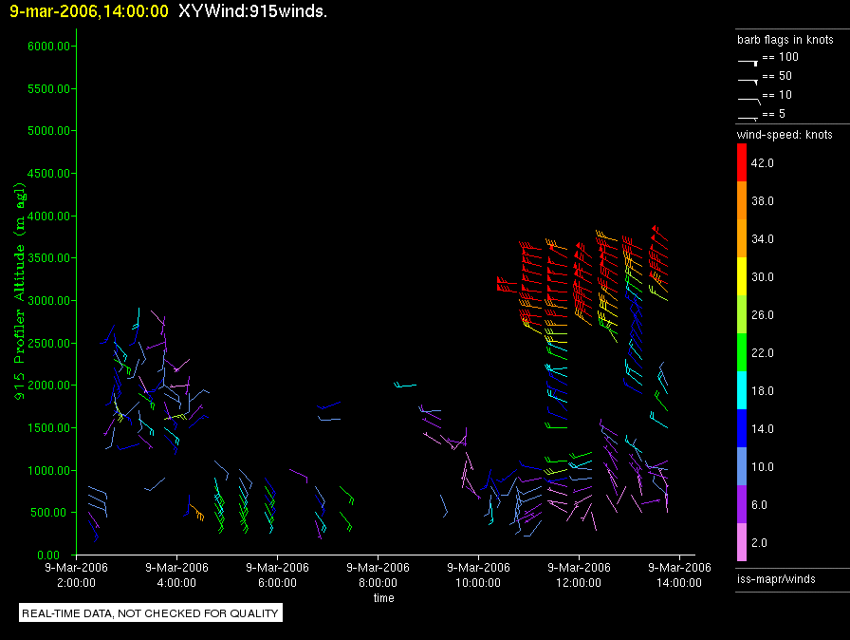The width and height of the screenshot is (850, 640).
Task: Click the 5500.00 altitude tick label
Action: (x=49, y=88)
